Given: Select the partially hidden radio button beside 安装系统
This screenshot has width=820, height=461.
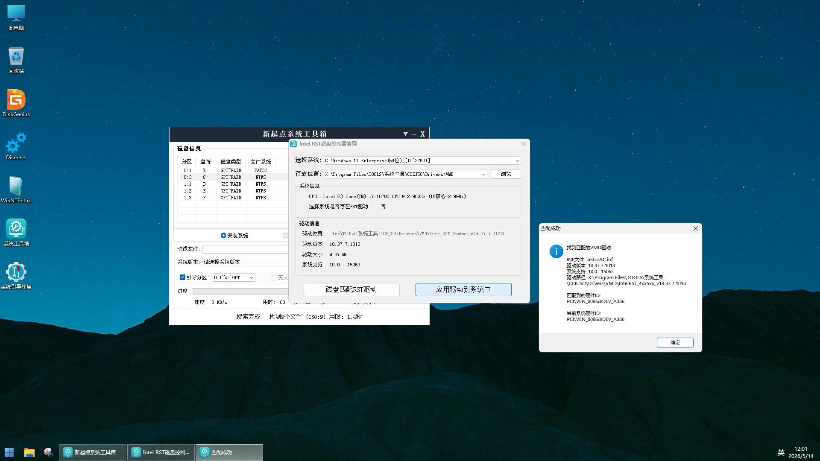Looking at the screenshot, I should click(x=285, y=236).
